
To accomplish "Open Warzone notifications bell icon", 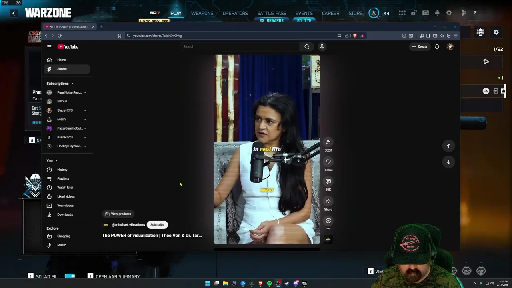I will [x=437, y=13].
